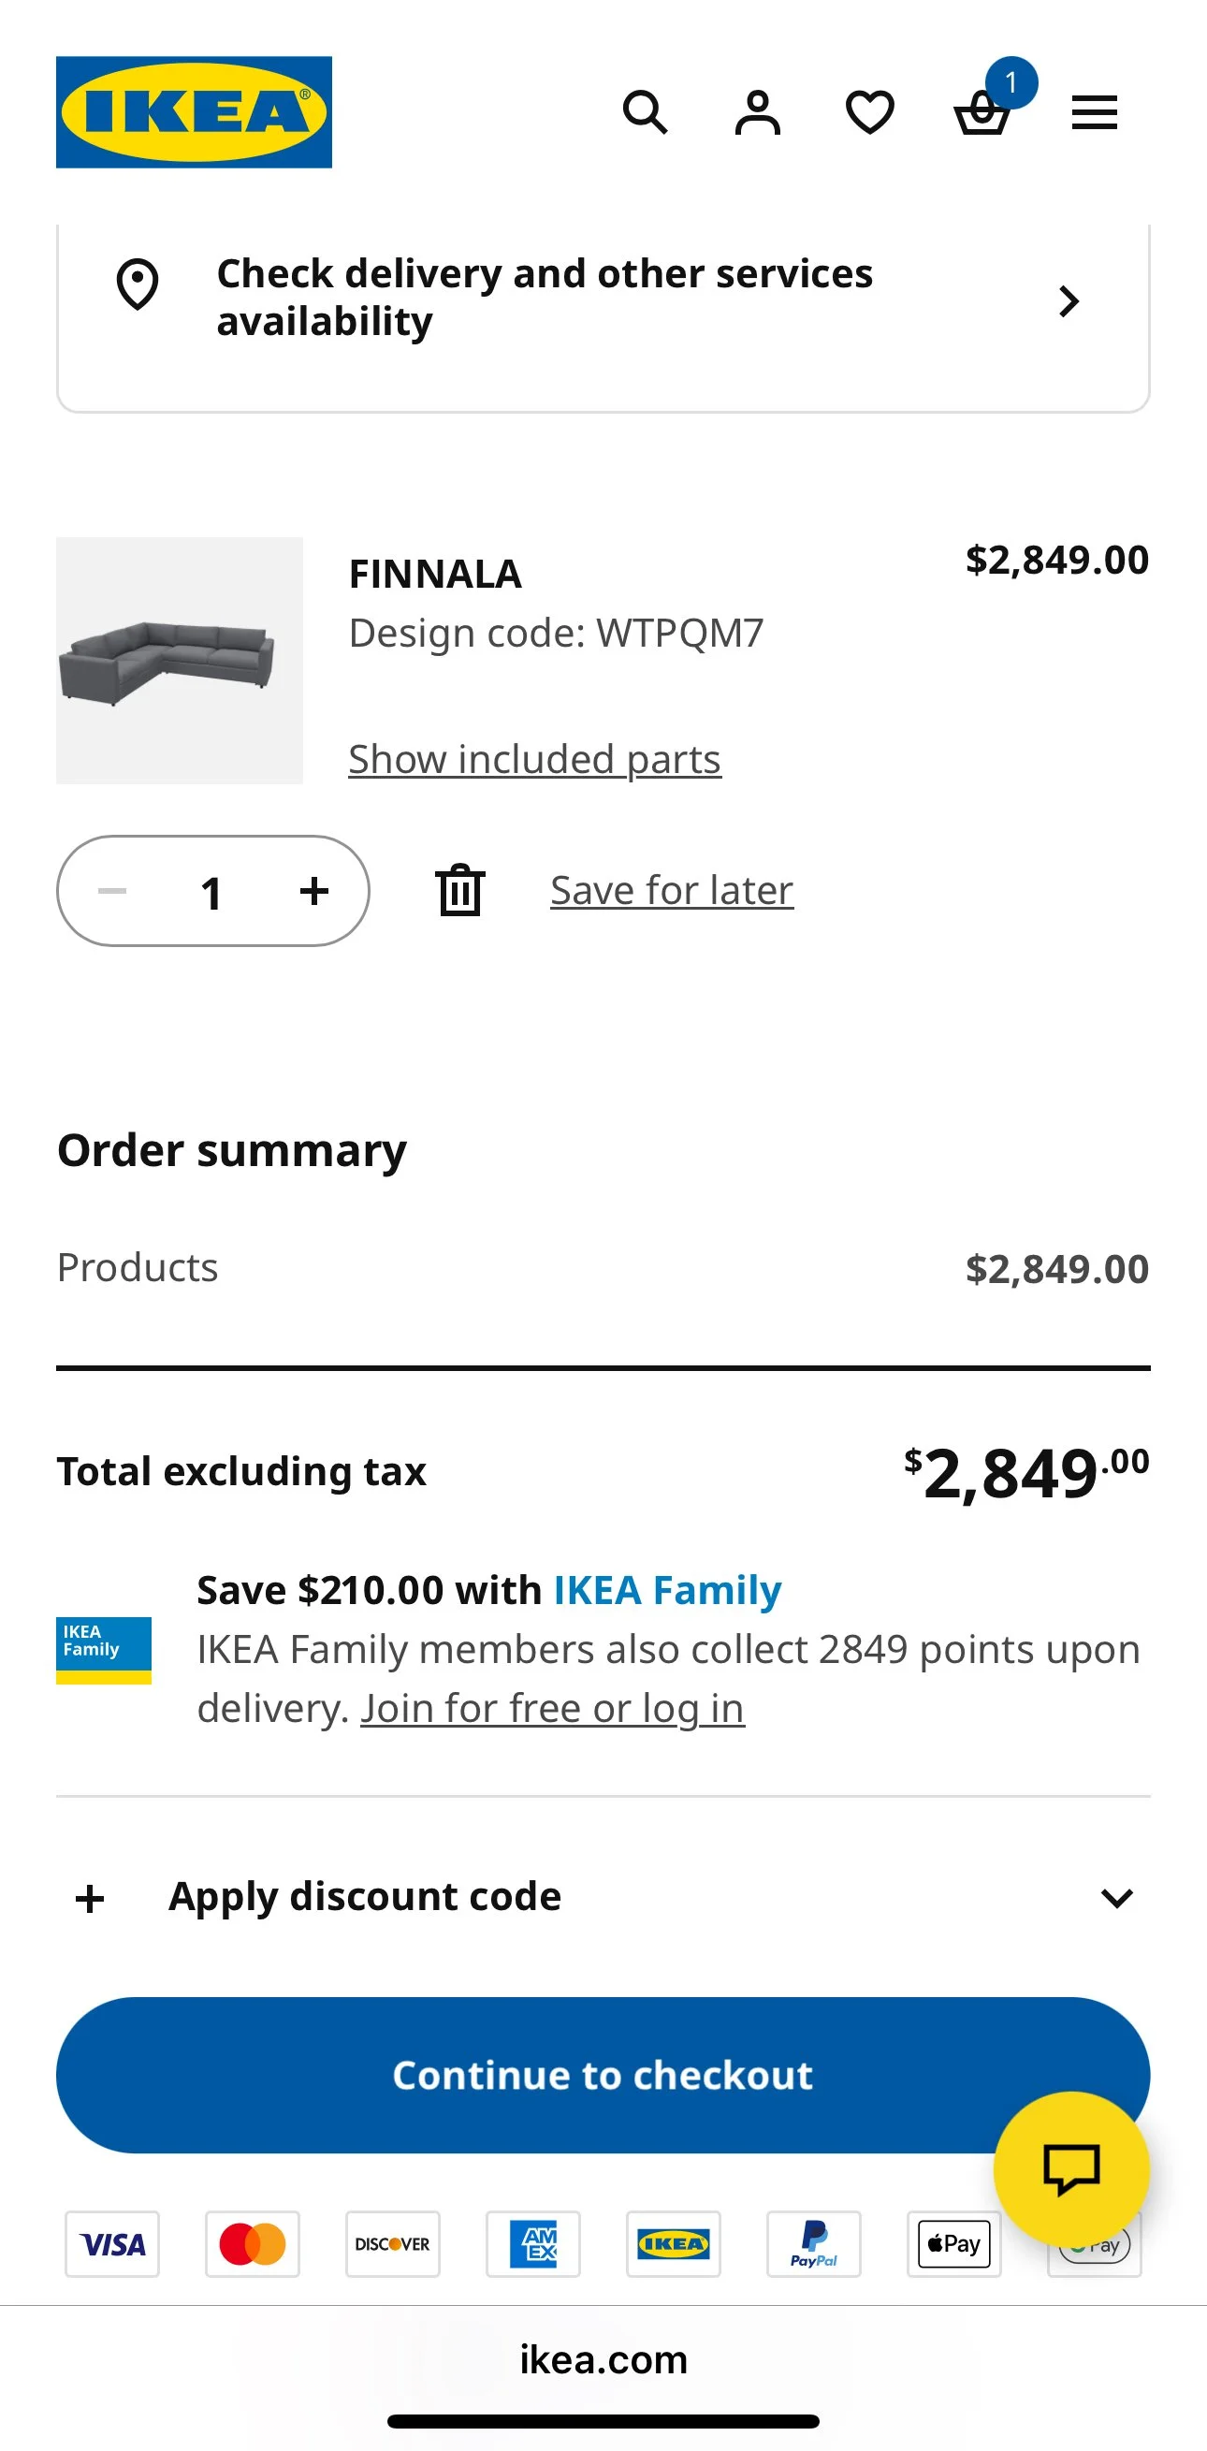Click Join for free or log in
The height and width of the screenshot is (2451, 1207).
(552, 1709)
